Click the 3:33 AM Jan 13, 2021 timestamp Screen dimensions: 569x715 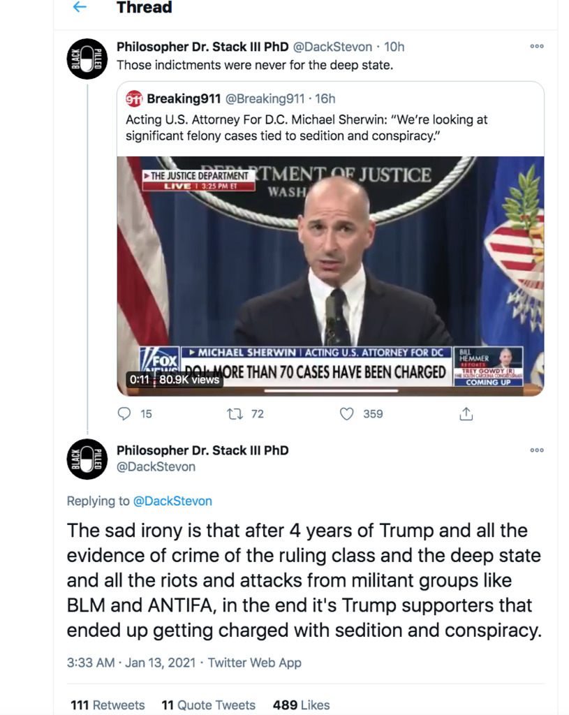click(131, 663)
